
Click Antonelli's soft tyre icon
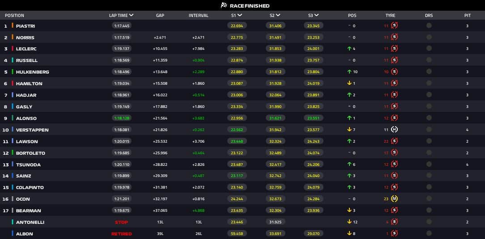click(x=394, y=222)
